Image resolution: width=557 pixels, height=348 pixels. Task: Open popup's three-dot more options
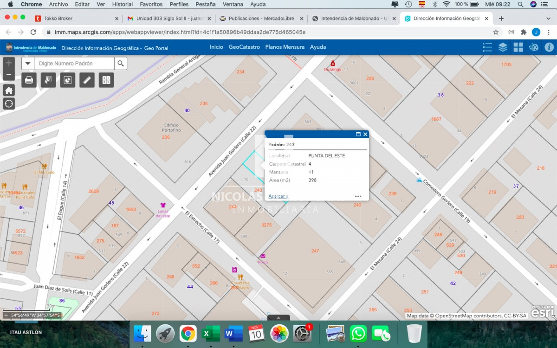[x=358, y=196]
